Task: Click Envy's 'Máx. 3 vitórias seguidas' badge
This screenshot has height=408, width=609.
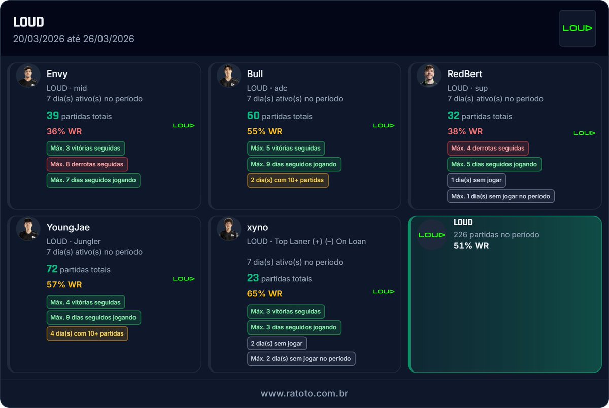Action: [x=86, y=149]
